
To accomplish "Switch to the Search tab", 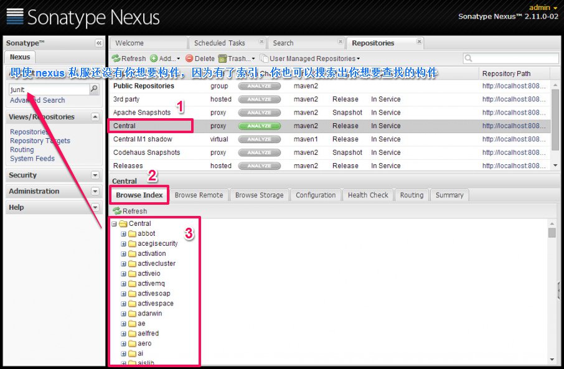I will [x=306, y=43].
